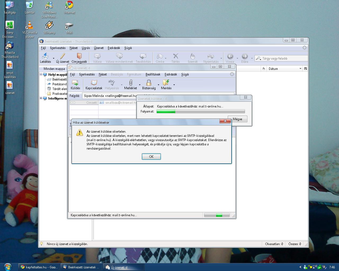Click the Előre forward arrow icon
Viewport: 339px width, 271px height.
245,56
